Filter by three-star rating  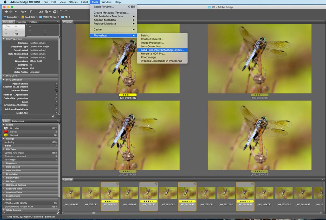tap(8, 146)
